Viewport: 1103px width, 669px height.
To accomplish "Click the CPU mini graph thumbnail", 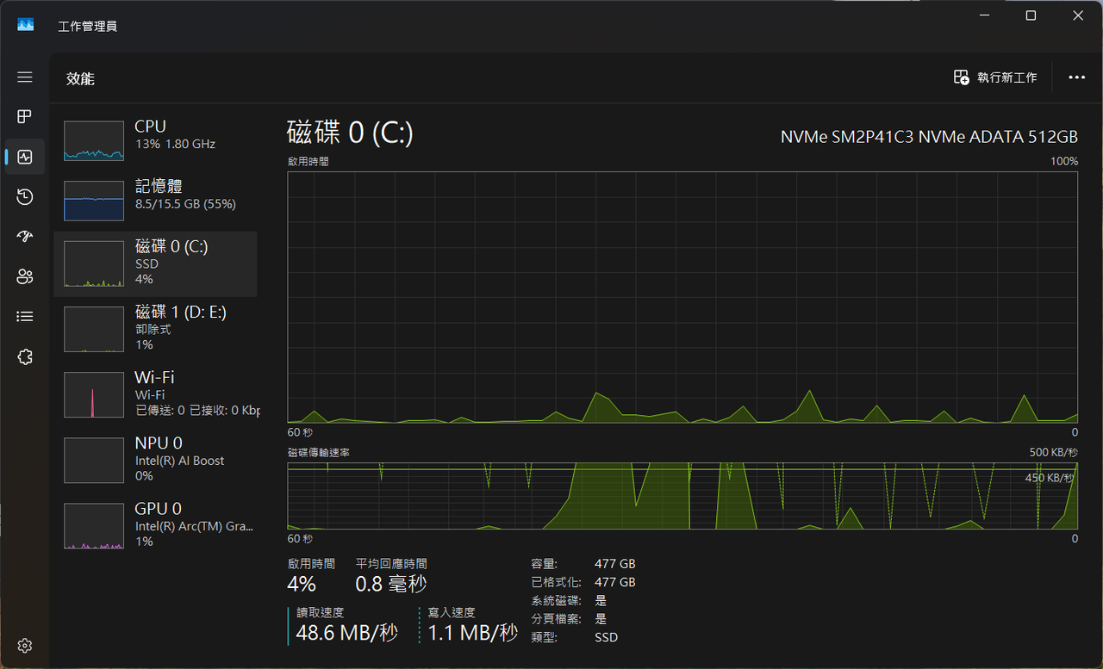I will pos(94,140).
